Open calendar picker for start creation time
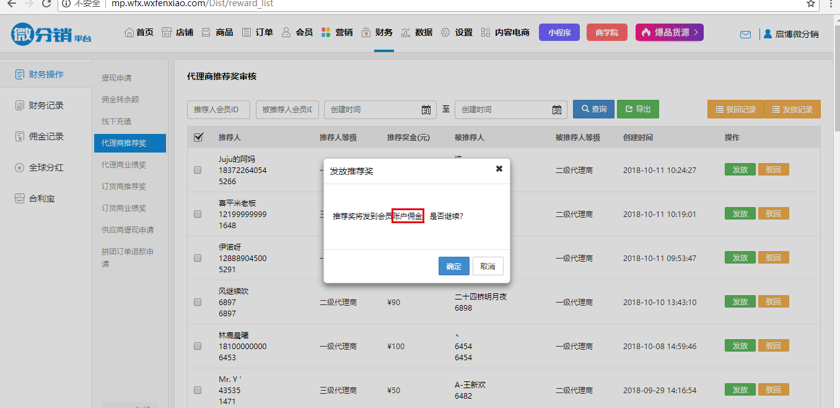 pos(426,110)
